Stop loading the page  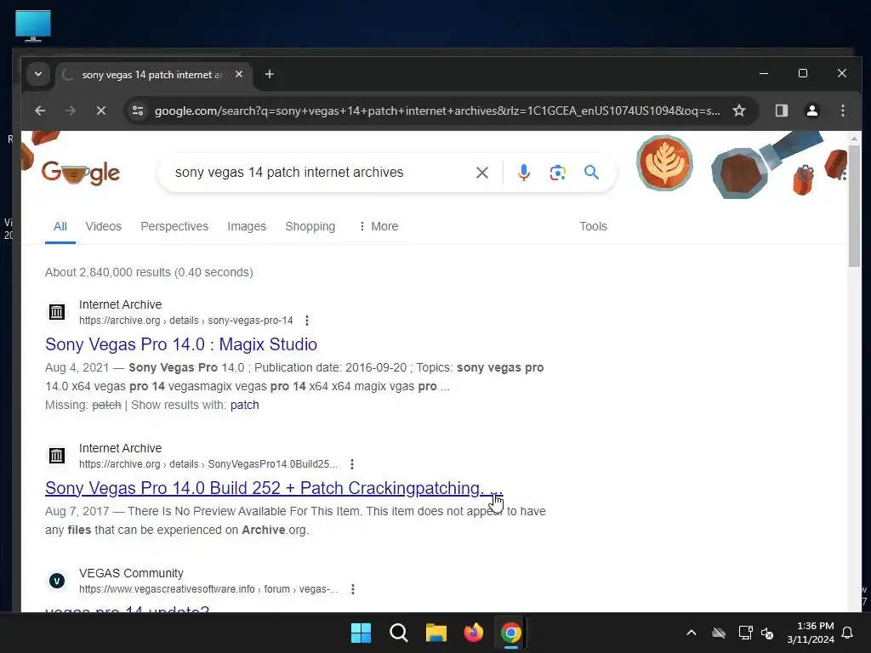100,111
